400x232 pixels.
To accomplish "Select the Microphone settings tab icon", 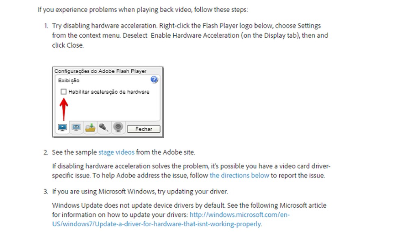I will click(x=104, y=128).
